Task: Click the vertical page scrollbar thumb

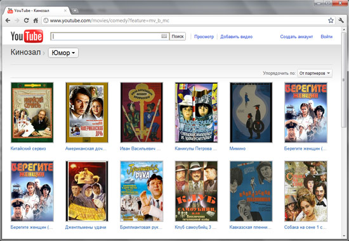Action: click(x=344, y=80)
